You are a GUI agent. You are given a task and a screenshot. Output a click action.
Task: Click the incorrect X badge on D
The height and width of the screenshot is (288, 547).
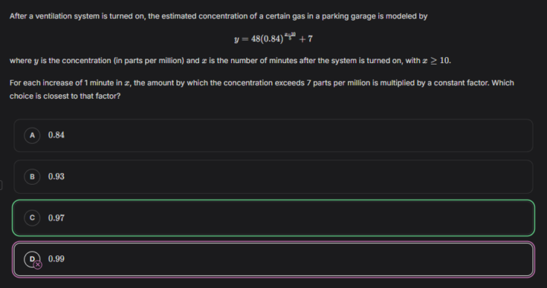point(38,265)
